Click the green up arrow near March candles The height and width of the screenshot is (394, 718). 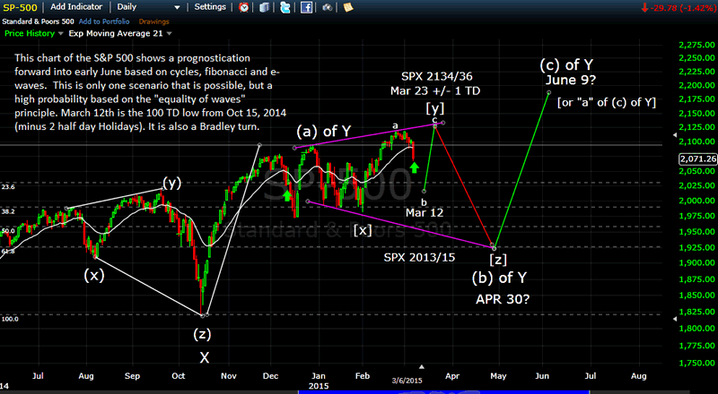click(414, 167)
